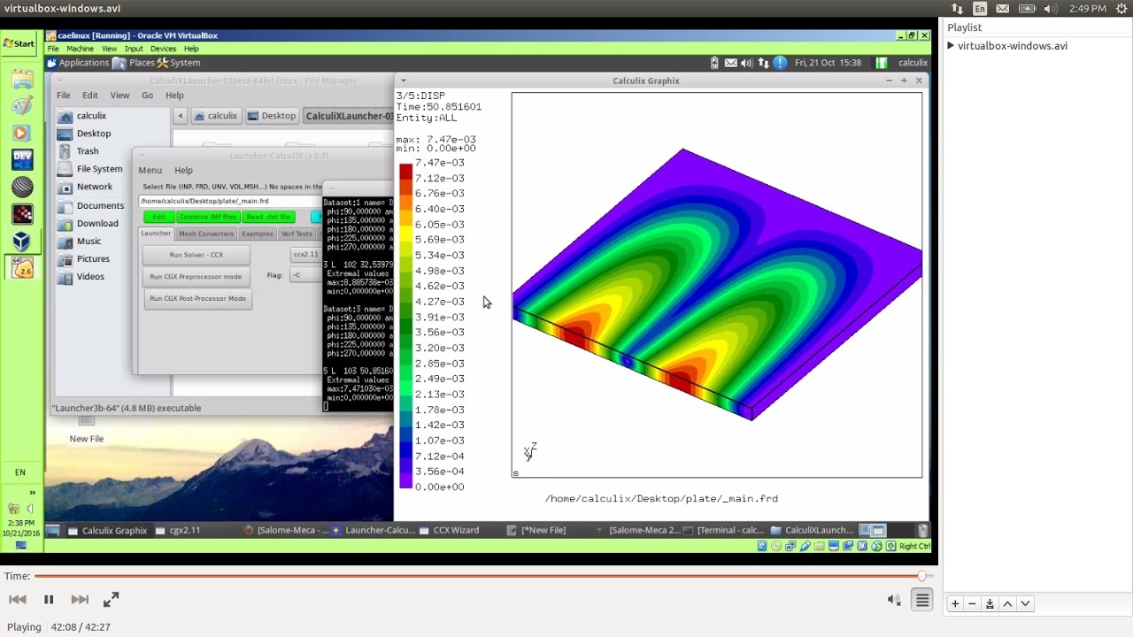Image resolution: width=1133 pixels, height=637 pixels.
Task: Remove the selected playlist item
Action: 972,603
